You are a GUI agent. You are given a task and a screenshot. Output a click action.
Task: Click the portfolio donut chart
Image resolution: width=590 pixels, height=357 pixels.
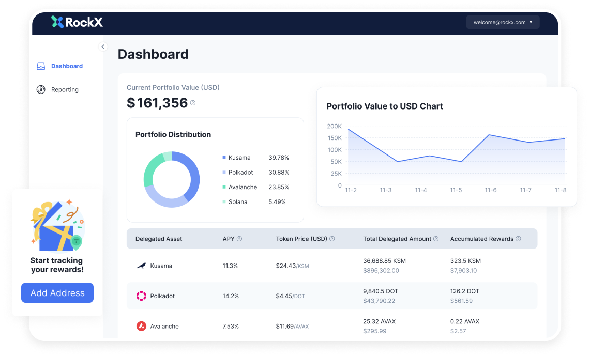pyautogui.click(x=171, y=179)
